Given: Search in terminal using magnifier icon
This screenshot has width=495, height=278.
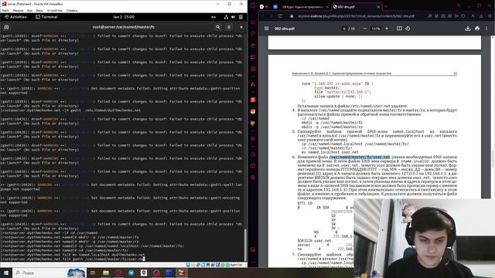Looking at the screenshot, I should click(218, 27).
